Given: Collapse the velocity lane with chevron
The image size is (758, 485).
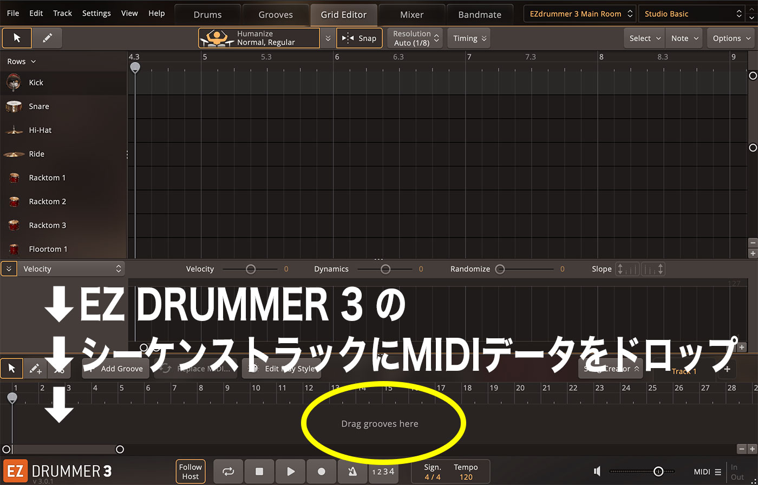Looking at the screenshot, I should tap(9, 269).
